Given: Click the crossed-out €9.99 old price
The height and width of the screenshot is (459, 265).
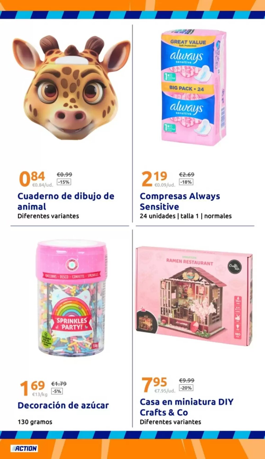Looking at the screenshot, I should [187, 380].
